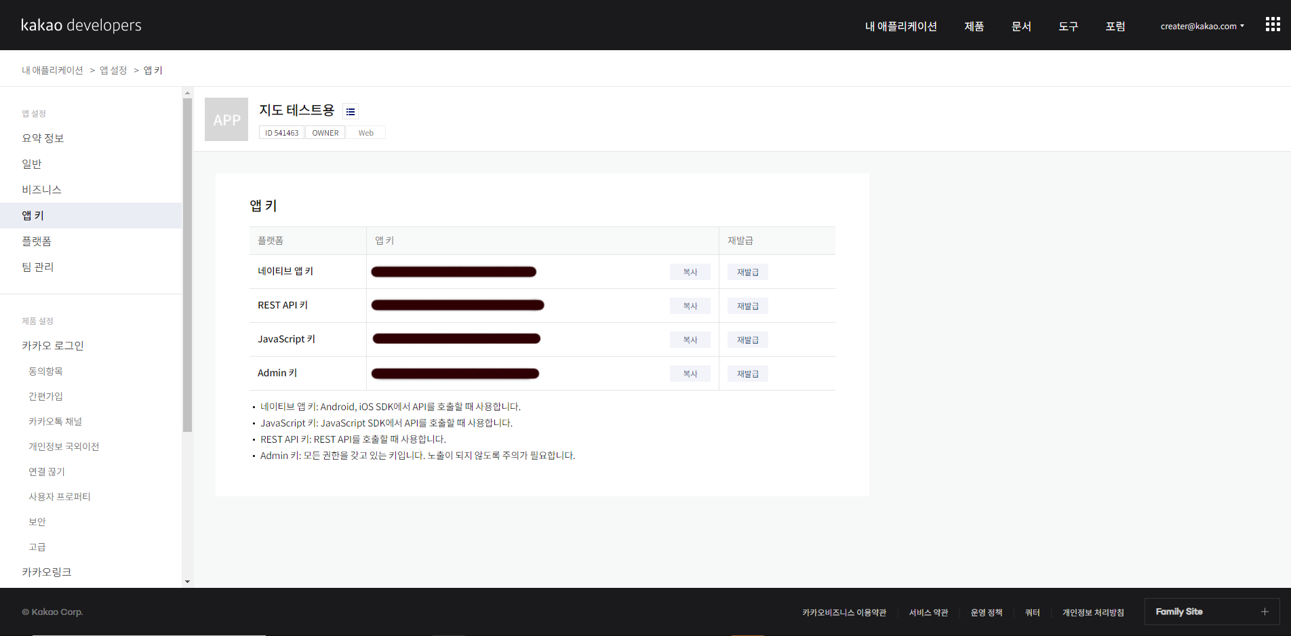The image size is (1291, 636).
Task: Open 쿼터 footer link
Action: [x=1032, y=612]
